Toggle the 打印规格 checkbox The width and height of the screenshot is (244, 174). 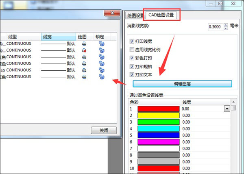[132, 67]
